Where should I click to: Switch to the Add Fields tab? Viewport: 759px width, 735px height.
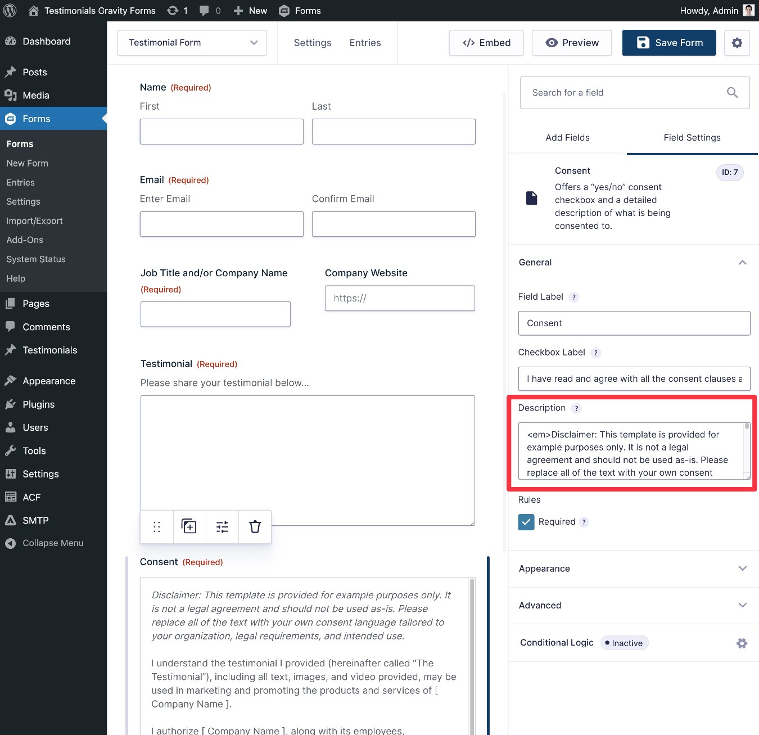click(x=568, y=137)
